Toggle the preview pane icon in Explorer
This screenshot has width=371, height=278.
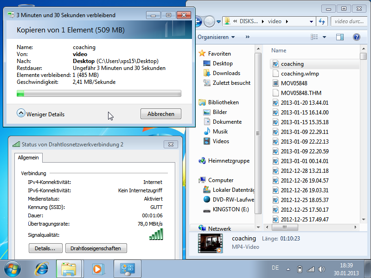point(339,37)
